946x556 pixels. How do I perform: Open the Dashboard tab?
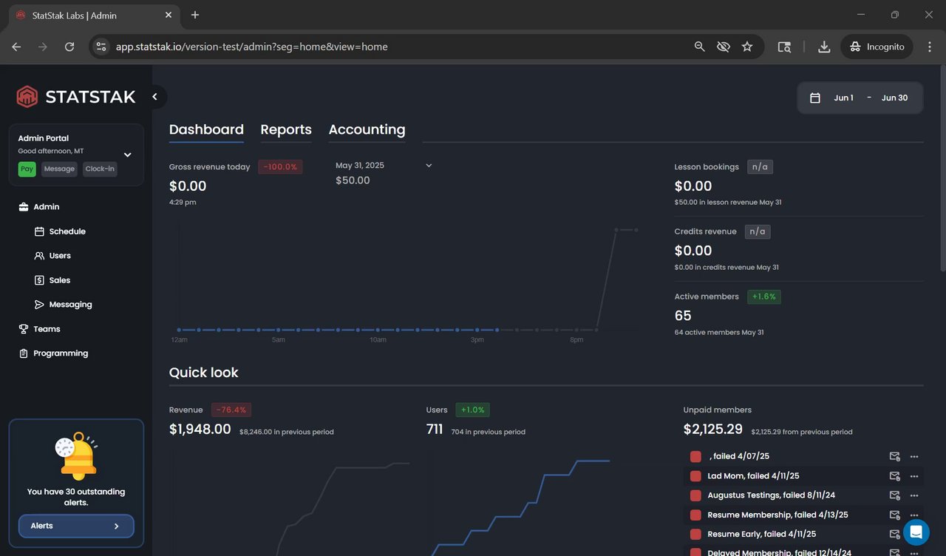point(206,129)
